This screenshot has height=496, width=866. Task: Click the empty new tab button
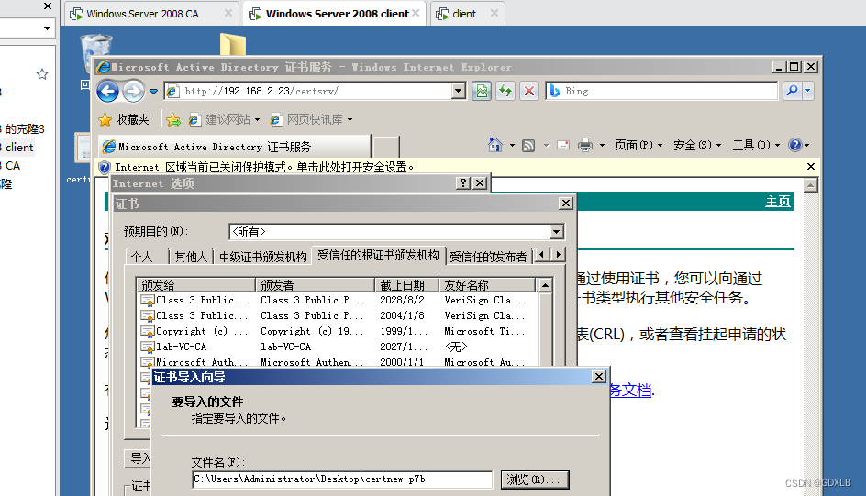coord(386,148)
